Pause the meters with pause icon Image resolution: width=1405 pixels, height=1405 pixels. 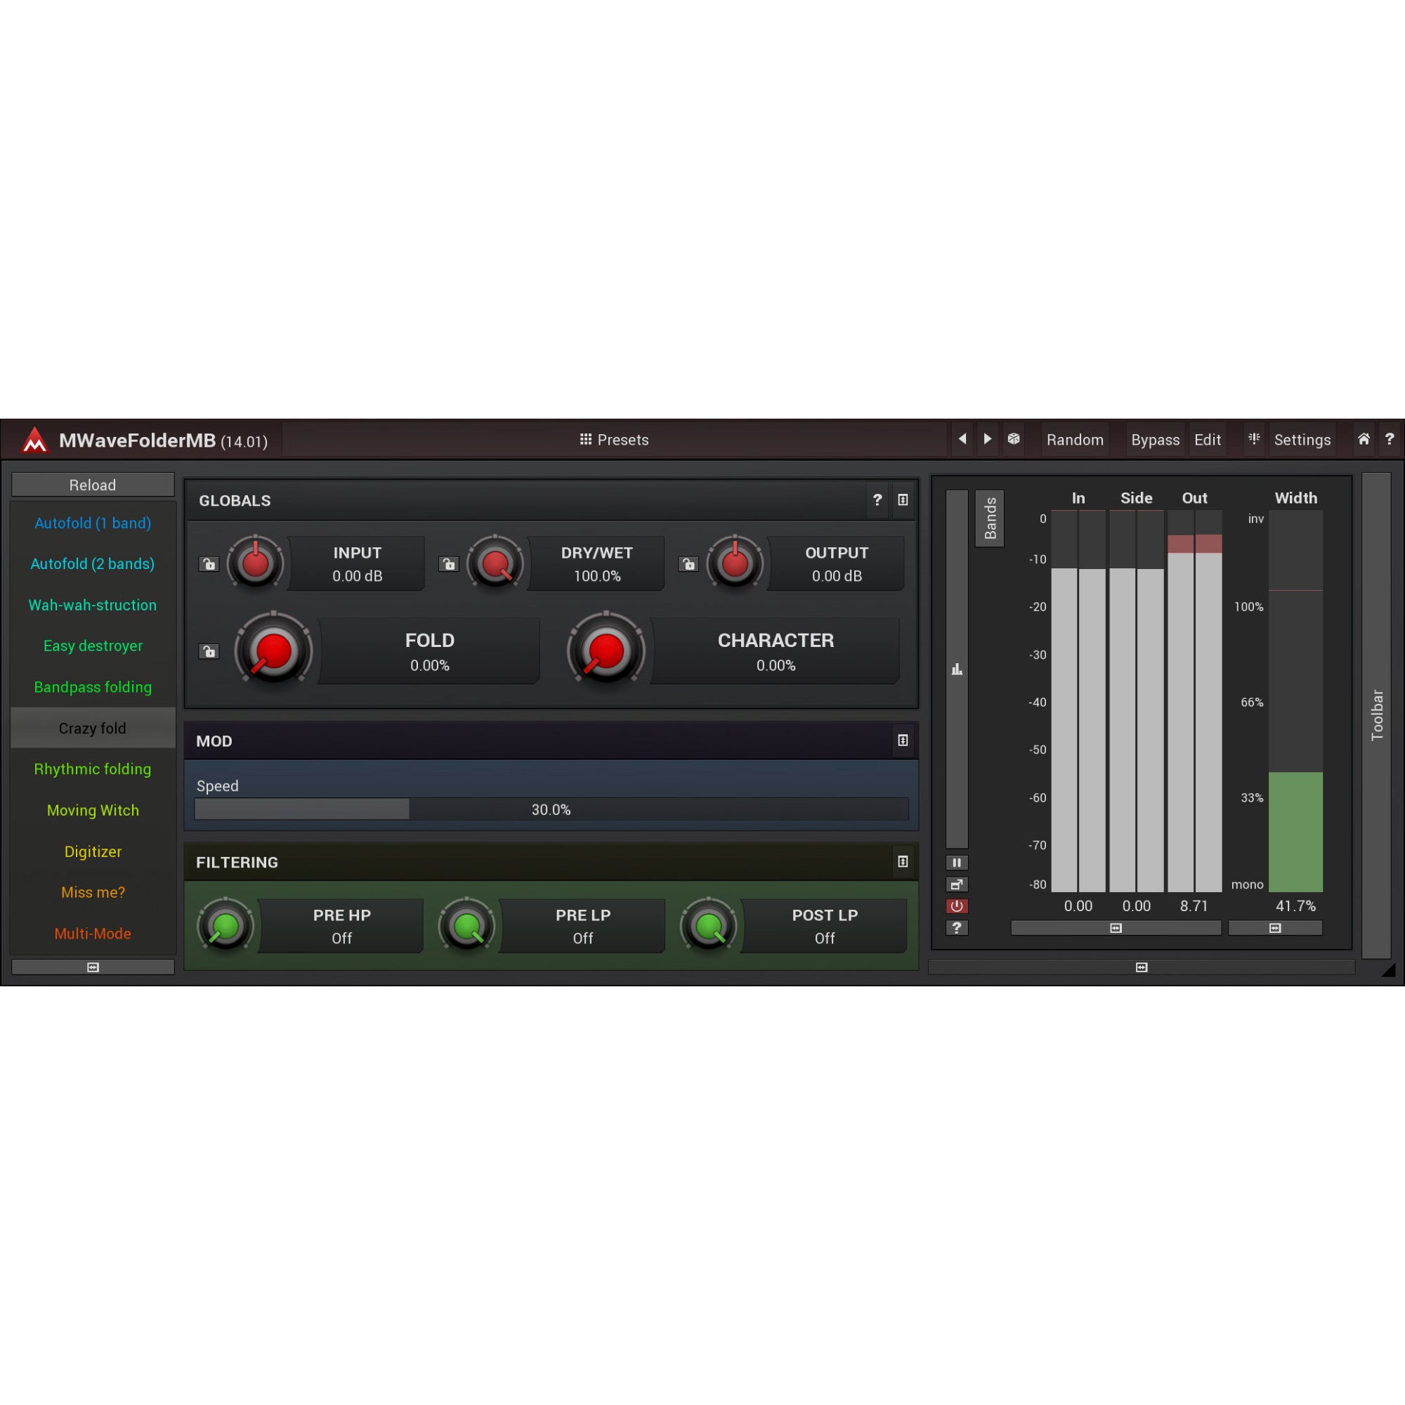point(956,863)
